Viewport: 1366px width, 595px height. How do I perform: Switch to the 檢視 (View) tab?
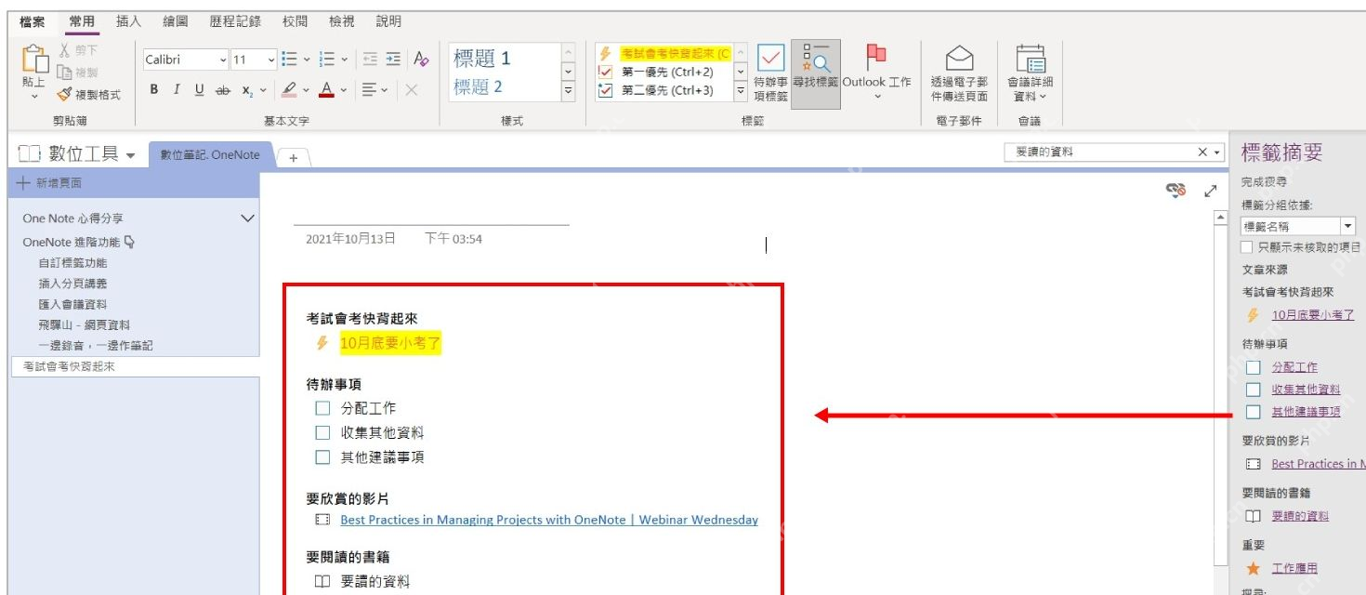pyautogui.click(x=342, y=21)
